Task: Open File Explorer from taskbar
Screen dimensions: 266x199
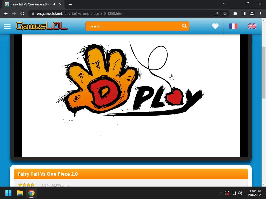Action: (x=20, y=193)
